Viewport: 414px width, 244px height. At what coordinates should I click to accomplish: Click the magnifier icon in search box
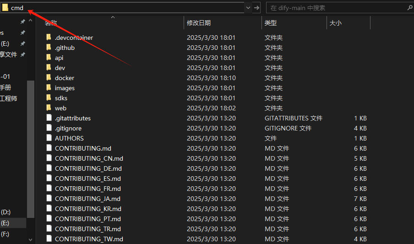409,8
